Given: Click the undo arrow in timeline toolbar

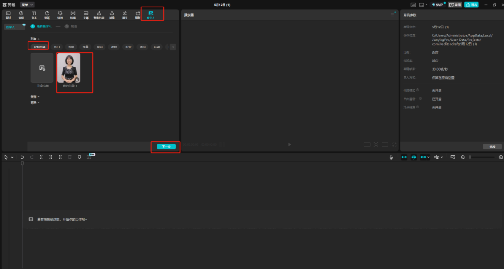Looking at the screenshot, I should [22, 157].
